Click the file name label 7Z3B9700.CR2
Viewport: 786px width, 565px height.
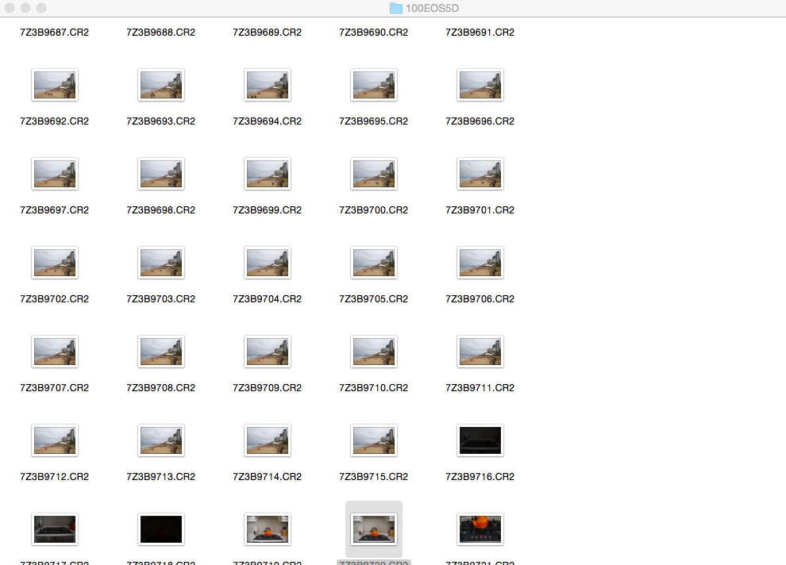(x=373, y=209)
